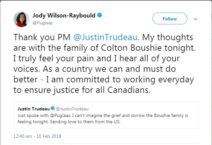Viewport: 212px width, 145px height.
Task: Open the Jody Wilson-Raybould display name link
Action: coord(63,15)
